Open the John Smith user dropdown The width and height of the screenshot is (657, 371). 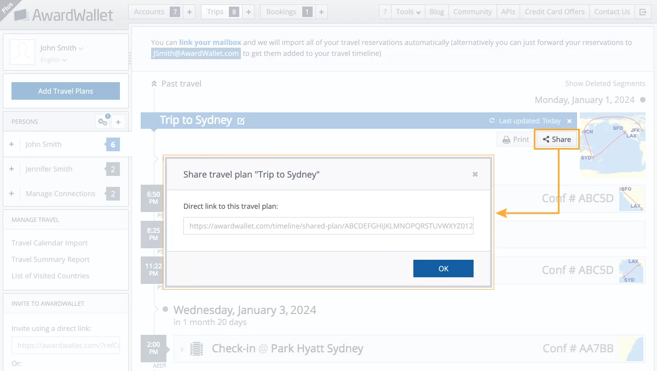pyautogui.click(x=61, y=48)
